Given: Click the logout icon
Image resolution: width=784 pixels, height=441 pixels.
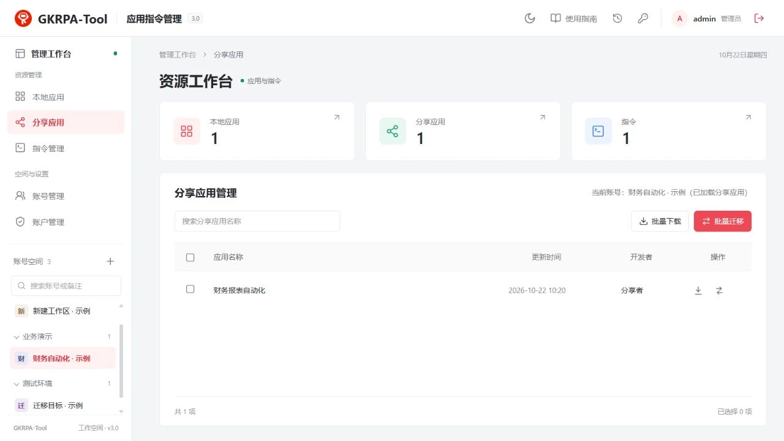Looking at the screenshot, I should point(759,18).
